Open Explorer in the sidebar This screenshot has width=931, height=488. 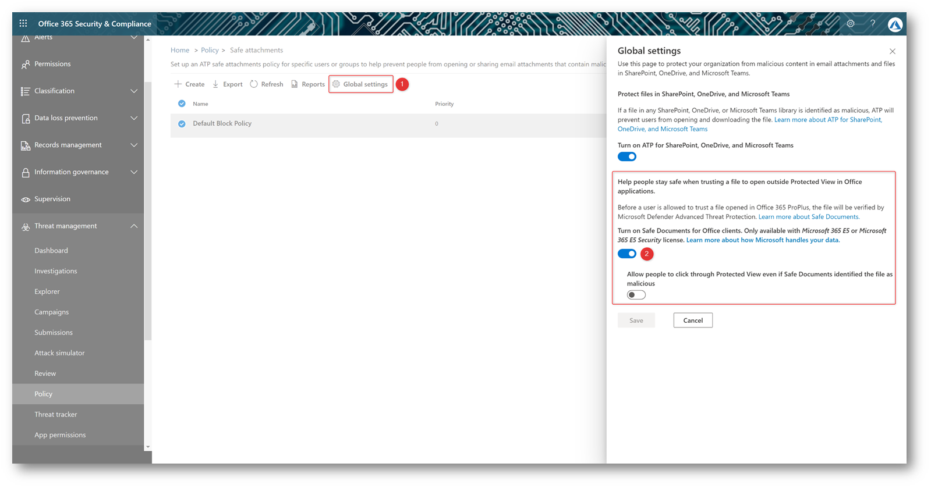[47, 291]
